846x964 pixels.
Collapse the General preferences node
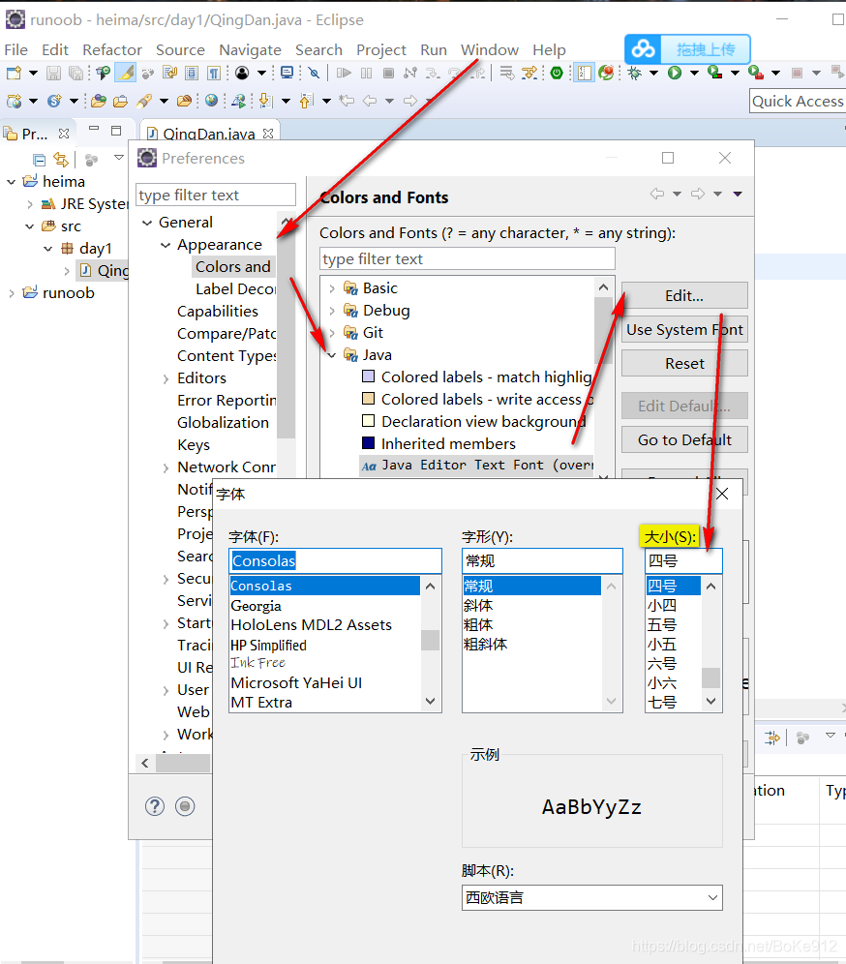pyautogui.click(x=147, y=223)
